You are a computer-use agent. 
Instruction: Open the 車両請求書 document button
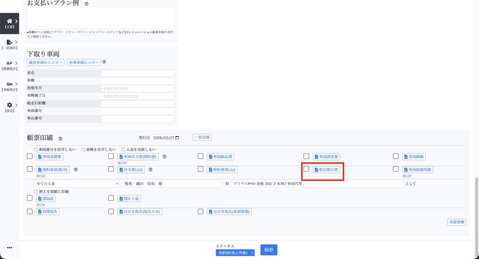[327, 157]
